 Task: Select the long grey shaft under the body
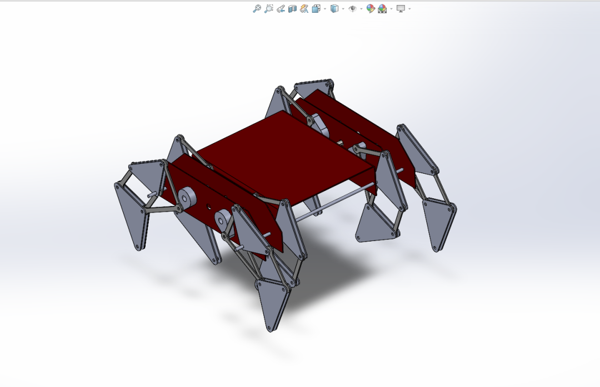point(335,201)
